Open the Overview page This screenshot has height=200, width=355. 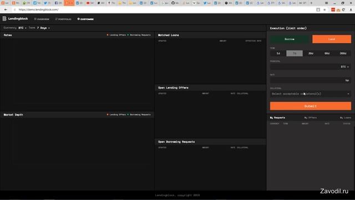(42, 19)
